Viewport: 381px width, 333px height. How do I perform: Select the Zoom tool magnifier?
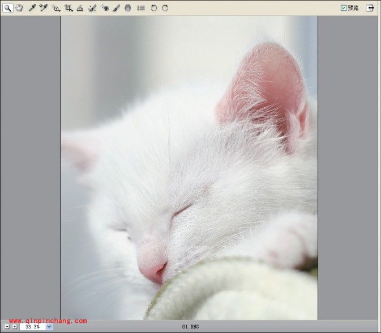[7, 8]
